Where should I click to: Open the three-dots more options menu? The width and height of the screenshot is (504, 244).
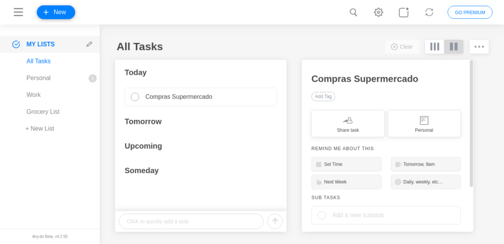[479, 47]
